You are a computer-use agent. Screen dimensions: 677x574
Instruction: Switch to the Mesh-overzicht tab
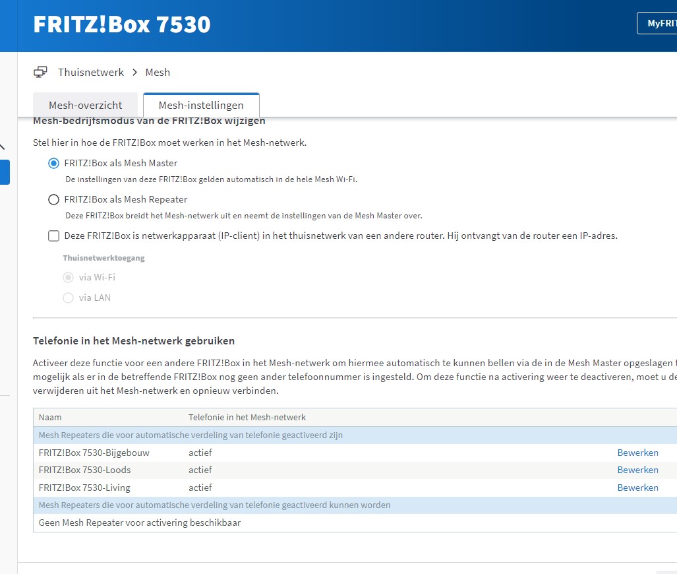(86, 105)
